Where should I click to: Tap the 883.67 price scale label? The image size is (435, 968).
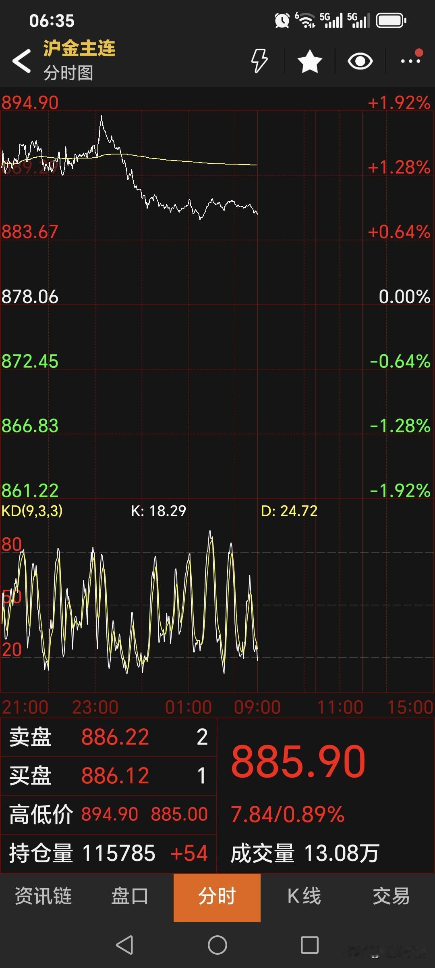pyautogui.click(x=30, y=232)
